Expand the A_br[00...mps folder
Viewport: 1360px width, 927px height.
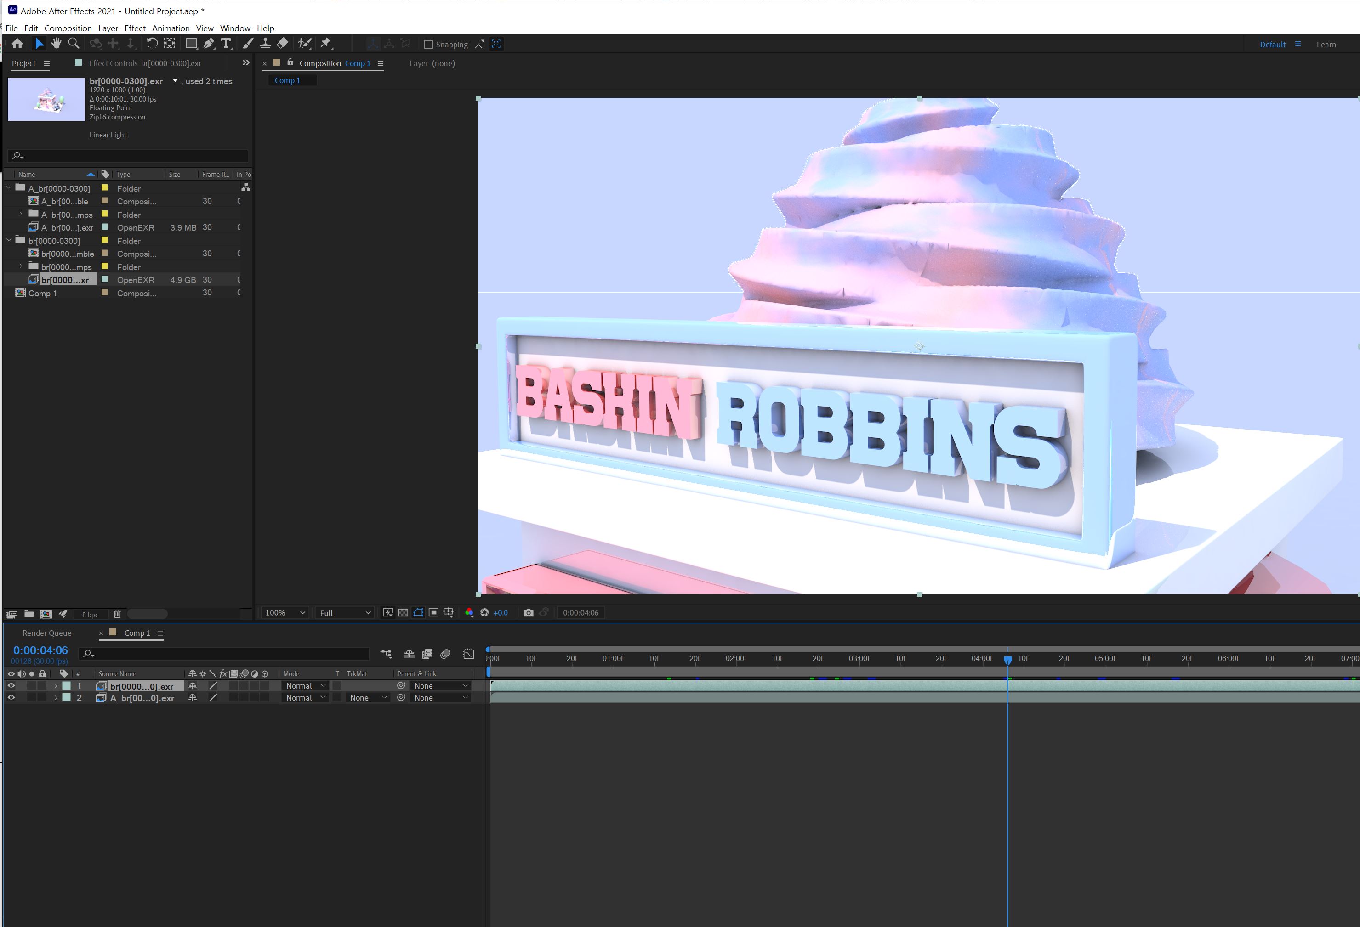(x=21, y=215)
